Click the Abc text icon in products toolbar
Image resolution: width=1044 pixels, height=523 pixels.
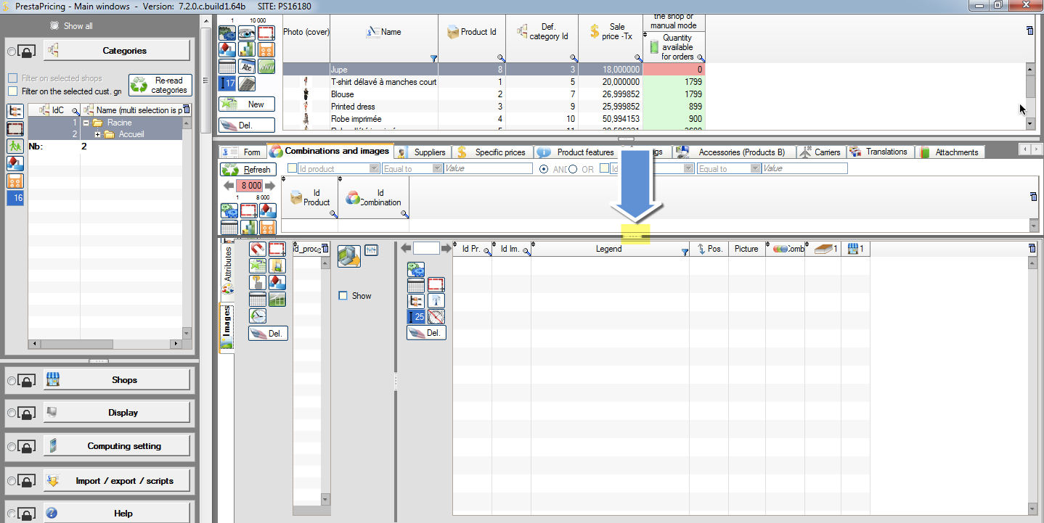[247, 67]
